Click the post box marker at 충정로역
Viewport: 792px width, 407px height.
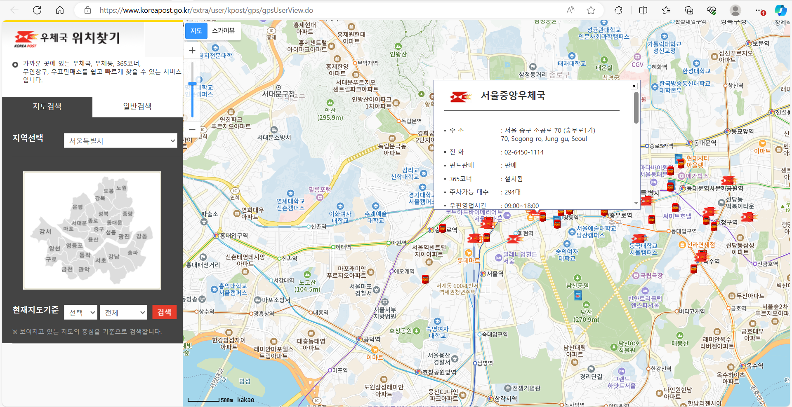[442, 228]
